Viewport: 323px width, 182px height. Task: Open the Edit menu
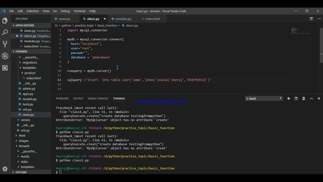[x=20, y=11]
